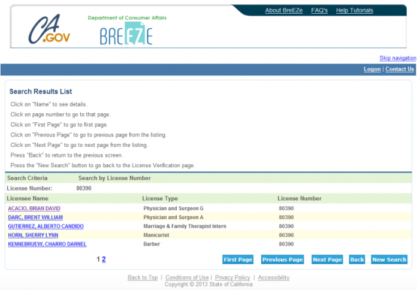Start a New Search
417x290 pixels.
[389, 259]
